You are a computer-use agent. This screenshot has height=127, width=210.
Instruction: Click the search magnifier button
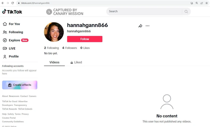(x=186, y=12)
